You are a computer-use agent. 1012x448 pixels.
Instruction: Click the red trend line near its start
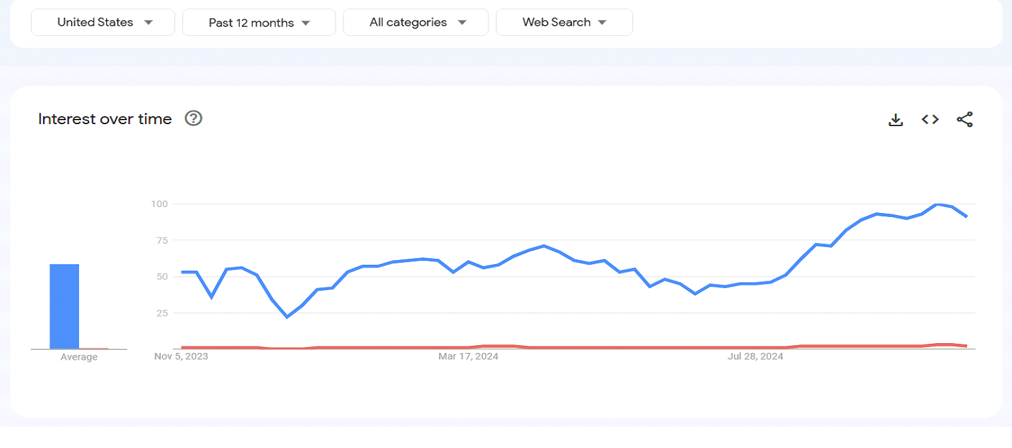(x=189, y=347)
